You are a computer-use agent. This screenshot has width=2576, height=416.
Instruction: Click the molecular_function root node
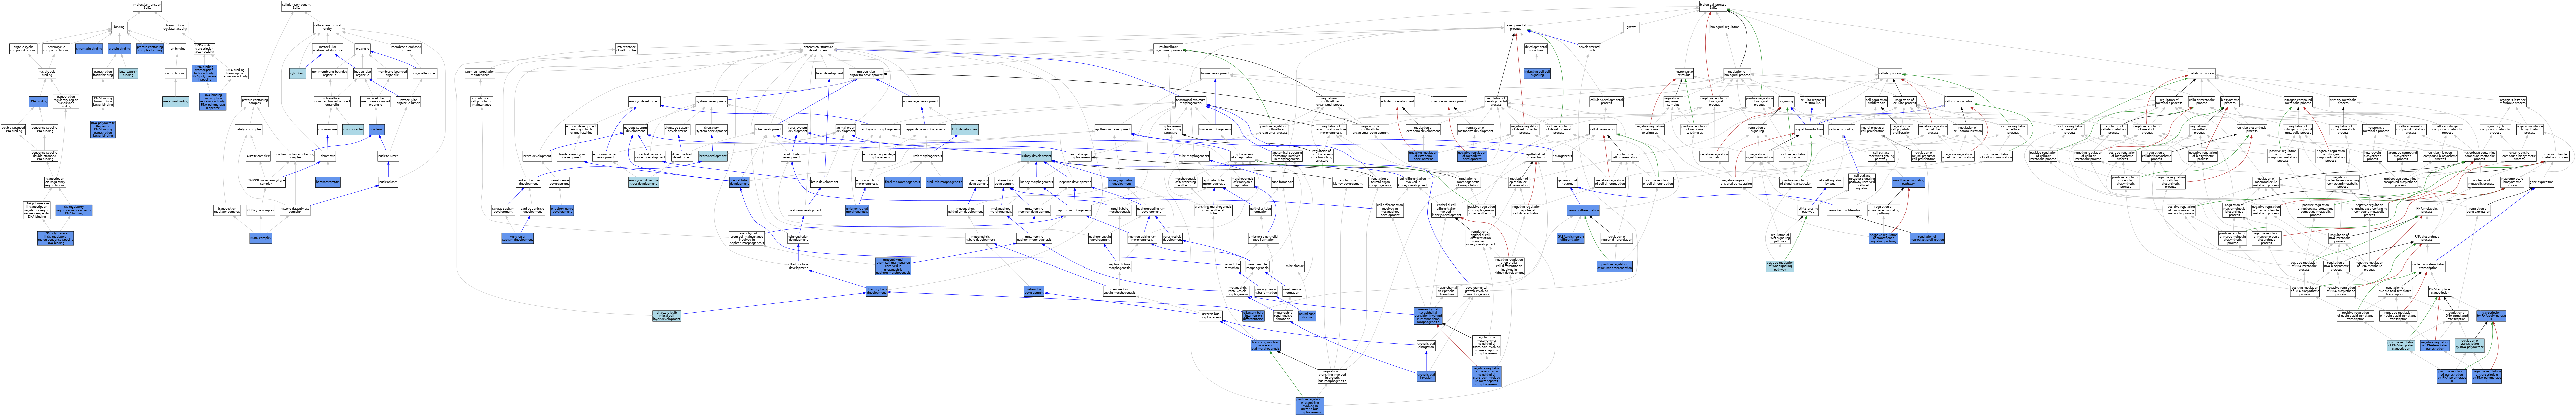click(147, 6)
